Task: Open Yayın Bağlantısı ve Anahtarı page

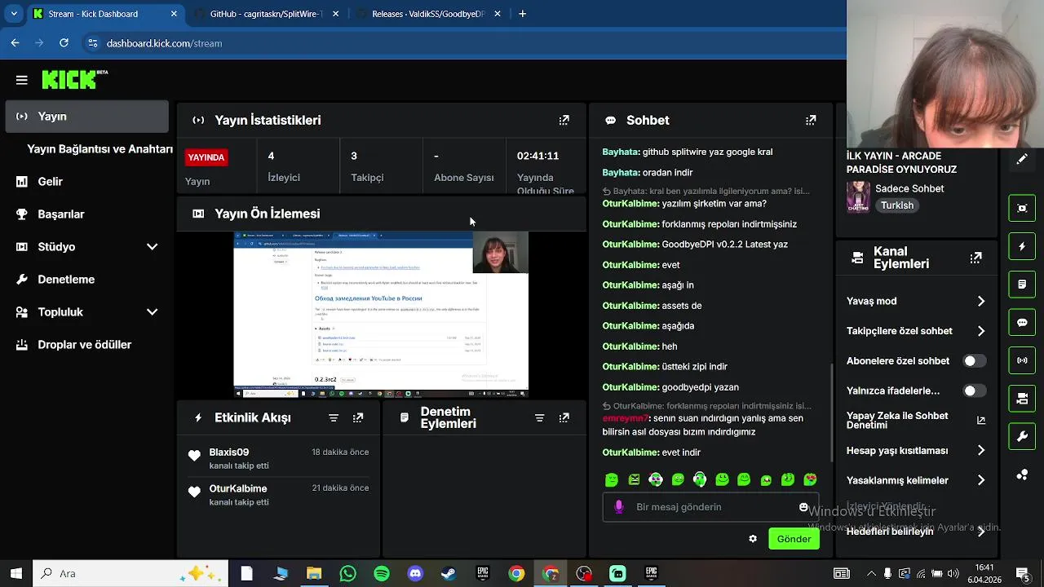Action: click(x=100, y=149)
